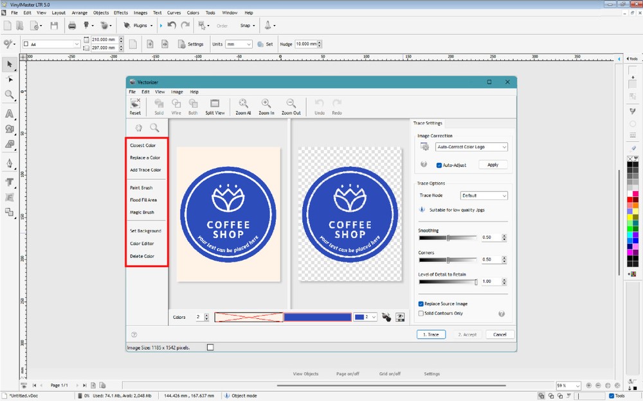The width and height of the screenshot is (643, 401).
Task: Select the pan hand tool above Closest Color
Action: [138, 127]
